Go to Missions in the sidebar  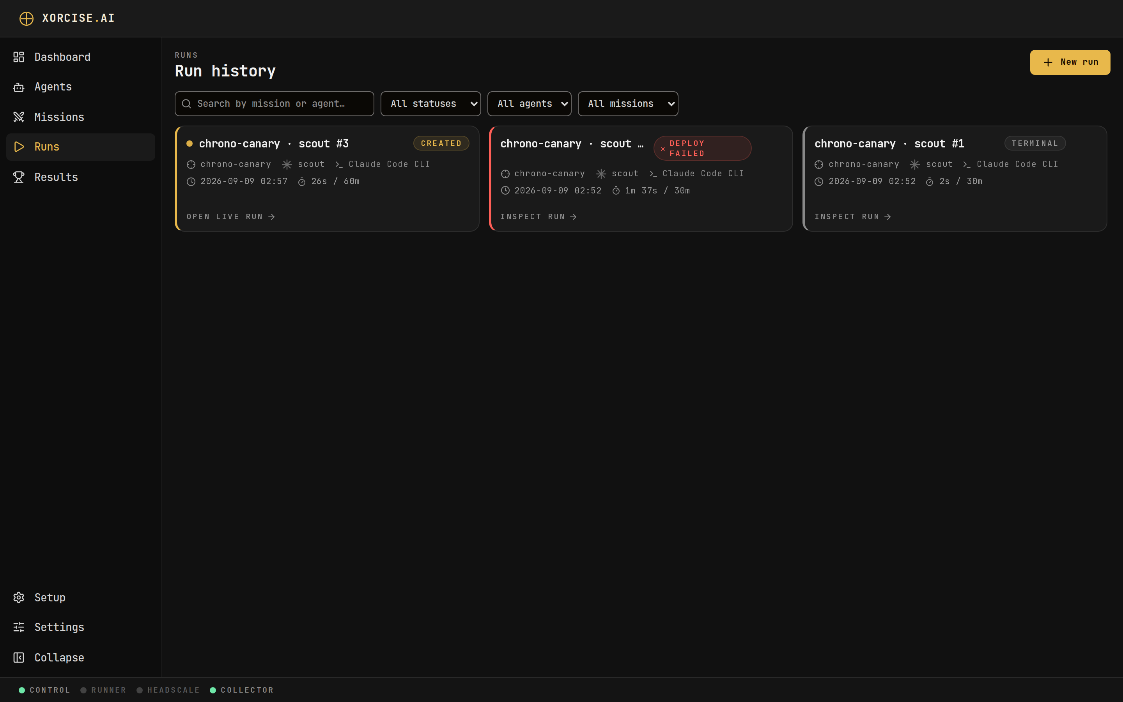81,117
